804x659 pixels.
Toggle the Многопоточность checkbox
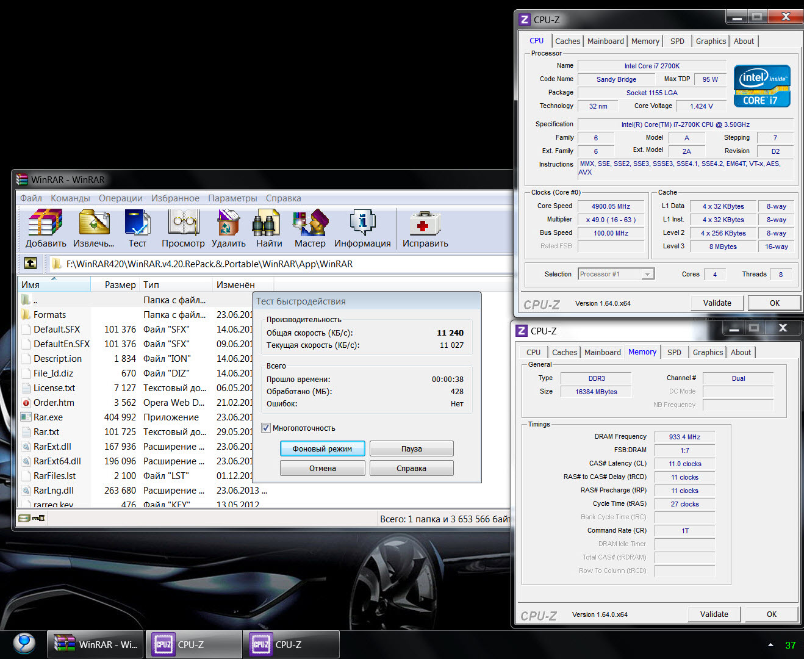point(266,428)
